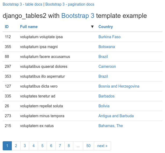
Task: Click Bahamas, The country link
Action: click(111, 126)
